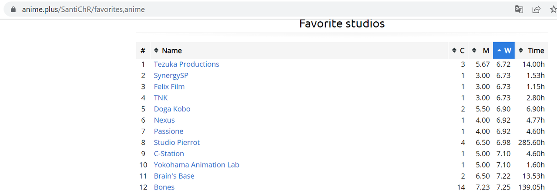Bookmark this page with the star icon
Screen dimensions: 557x193
553,9
